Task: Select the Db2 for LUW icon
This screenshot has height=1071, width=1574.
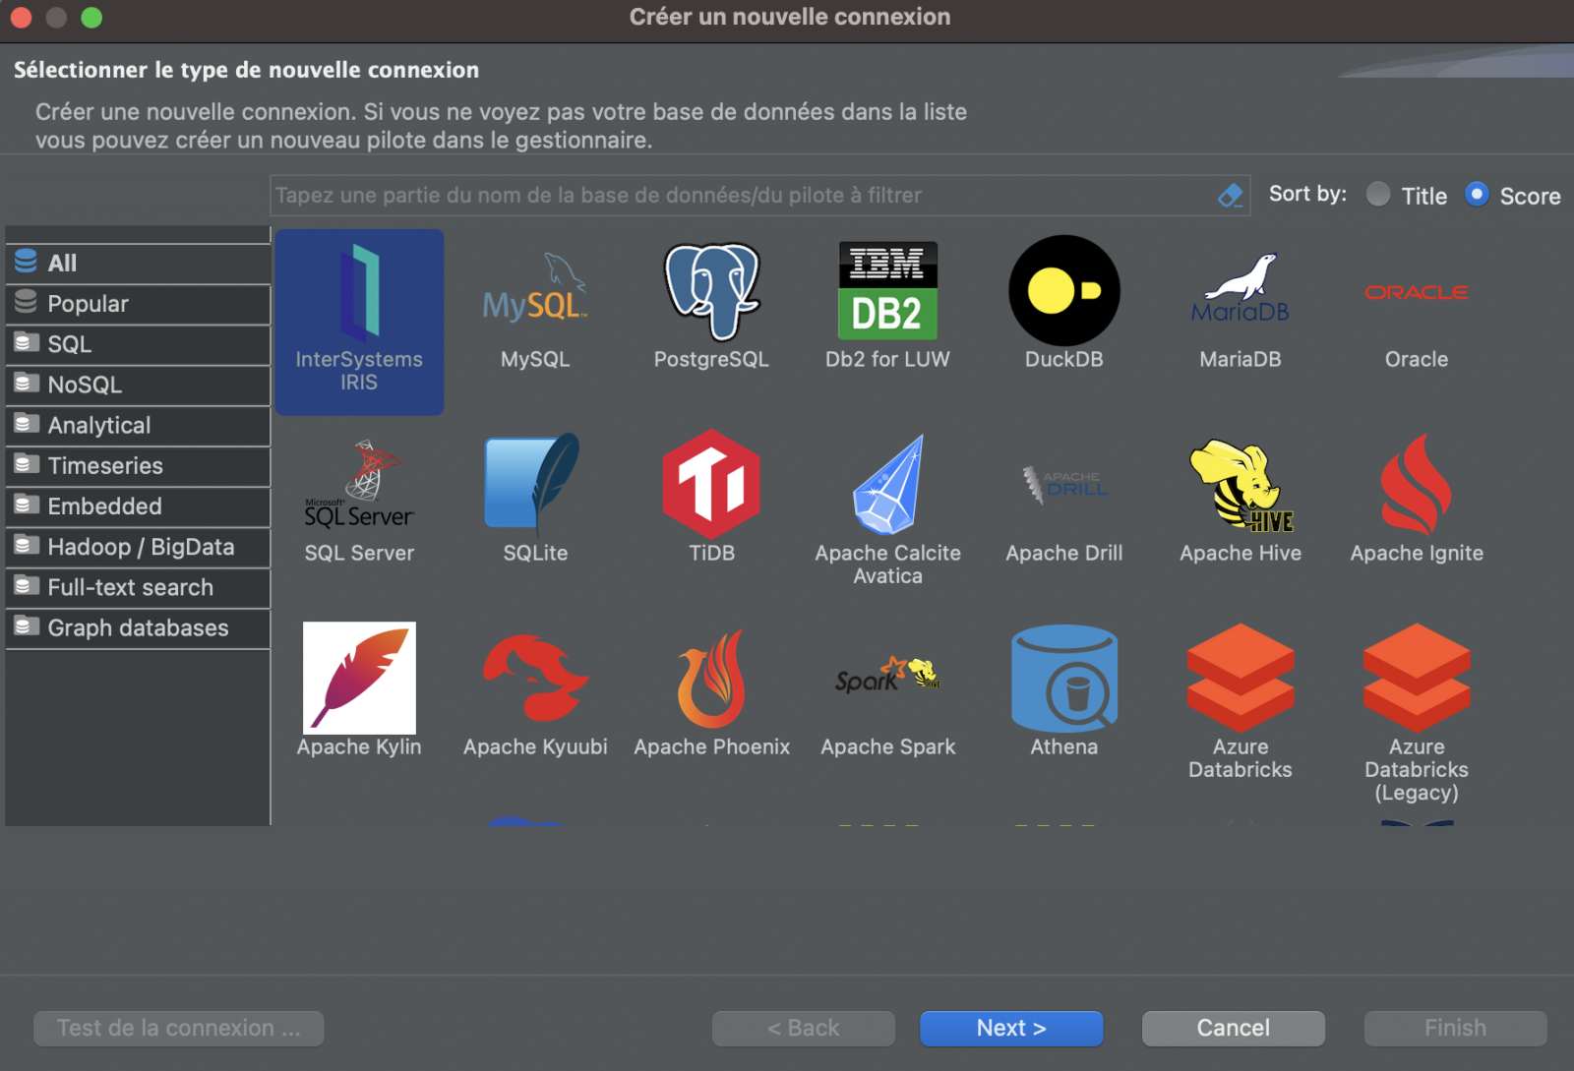Action: [887, 292]
